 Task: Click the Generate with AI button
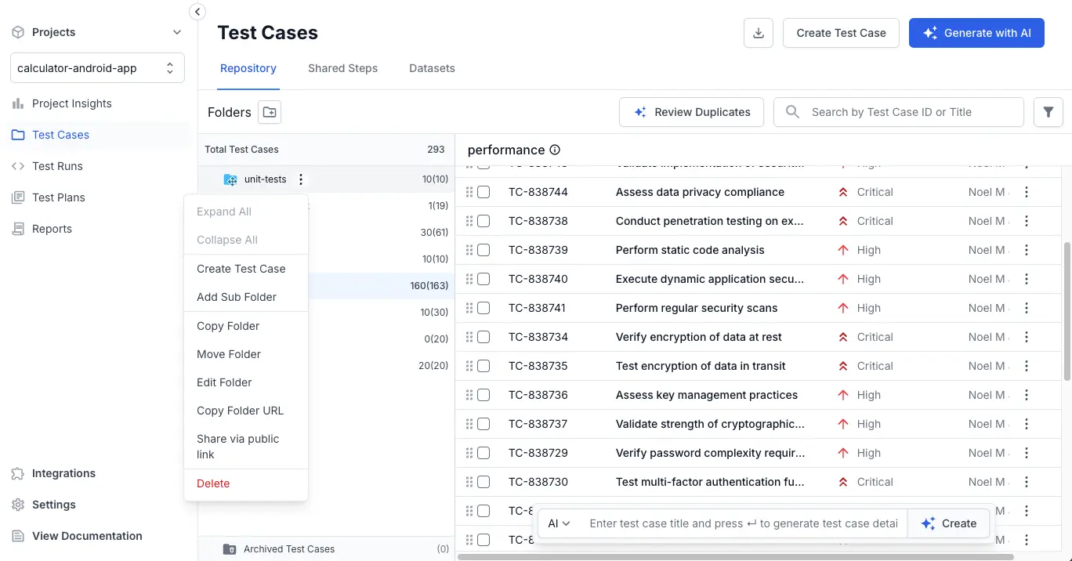976,33
